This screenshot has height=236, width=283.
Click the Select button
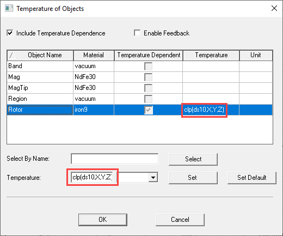pyautogui.click(x=193, y=159)
